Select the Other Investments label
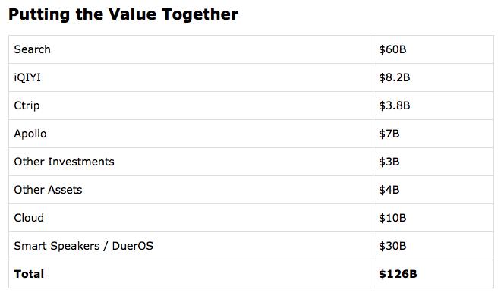The height and width of the screenshot is (296, 504). [64, 162]
